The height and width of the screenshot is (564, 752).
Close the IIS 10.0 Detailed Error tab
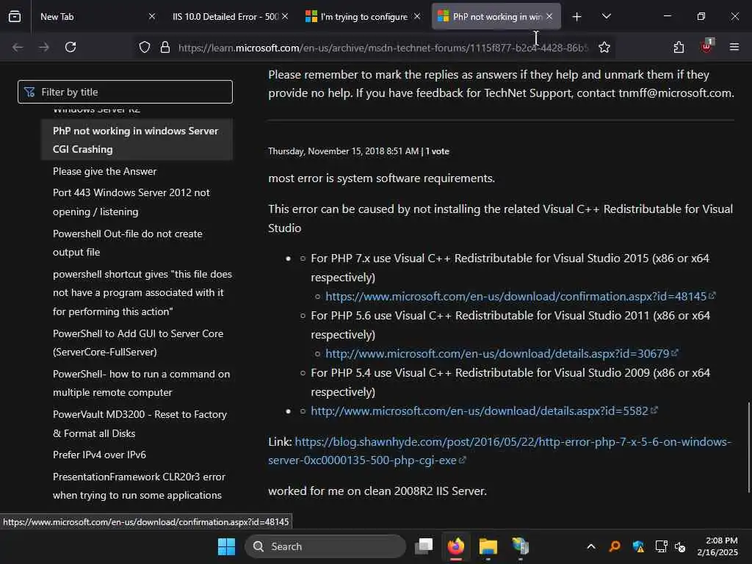click(285, 17)
